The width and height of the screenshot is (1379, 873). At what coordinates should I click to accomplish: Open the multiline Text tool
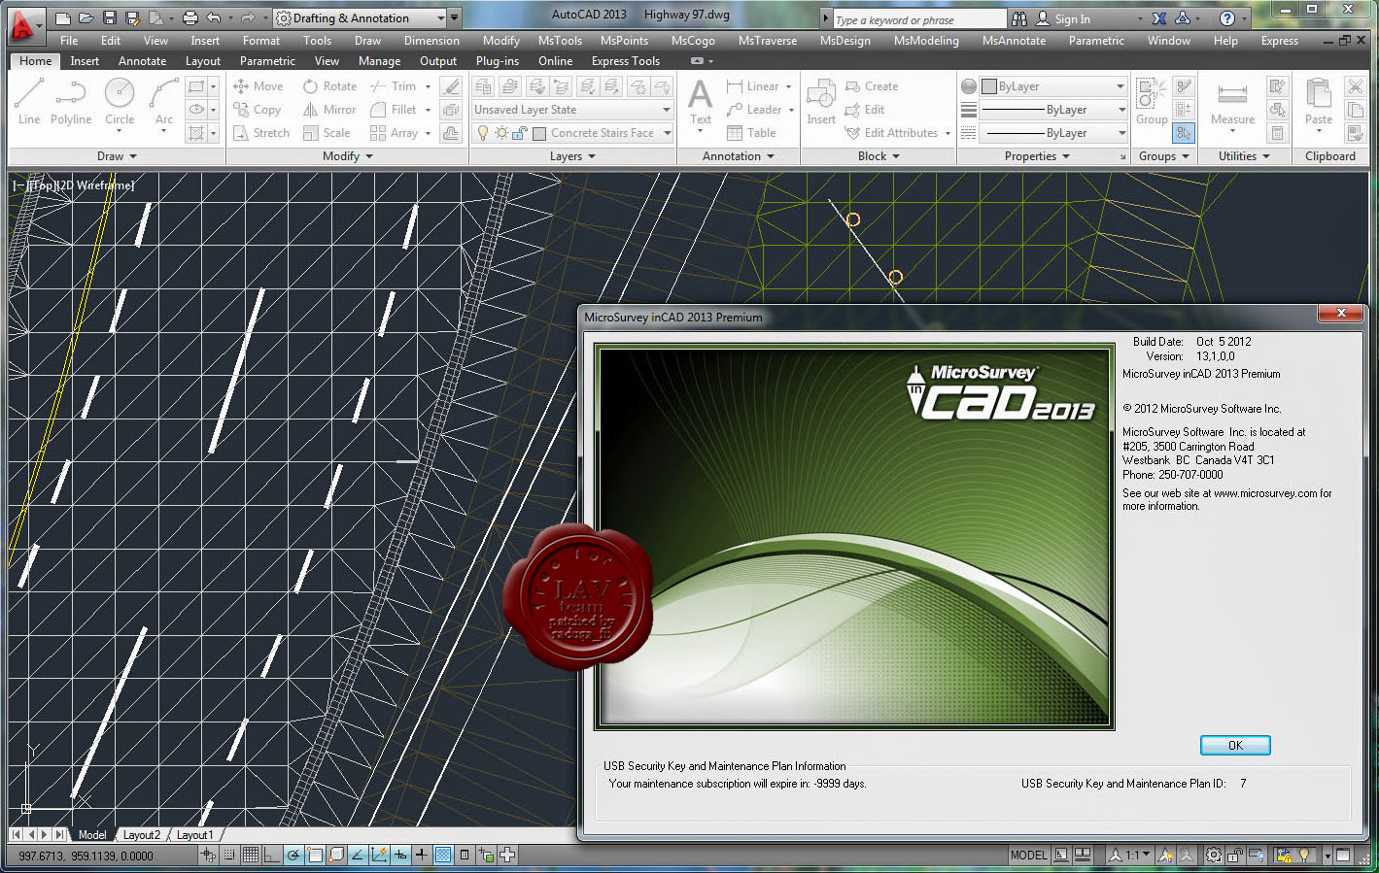click(700, 103)
